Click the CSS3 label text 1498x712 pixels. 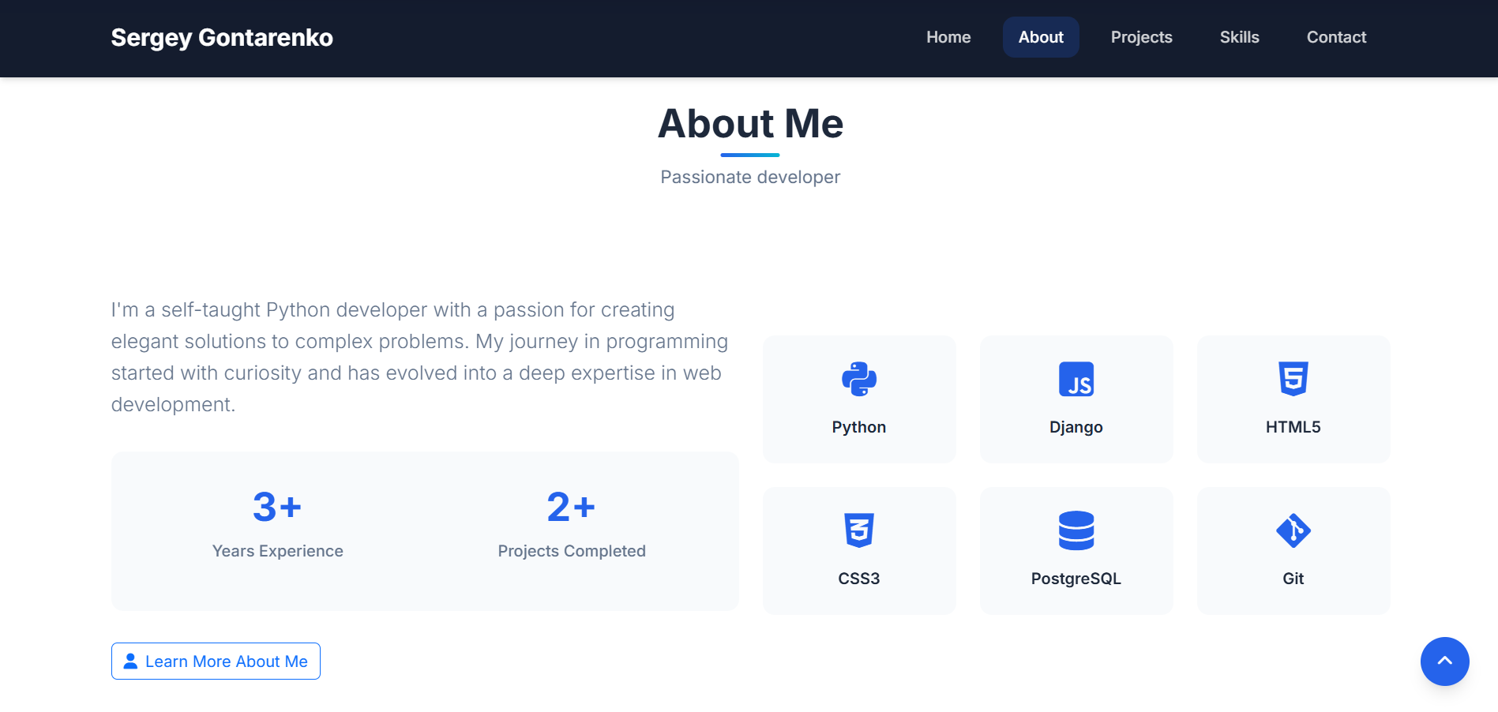(x=859, y=579)
